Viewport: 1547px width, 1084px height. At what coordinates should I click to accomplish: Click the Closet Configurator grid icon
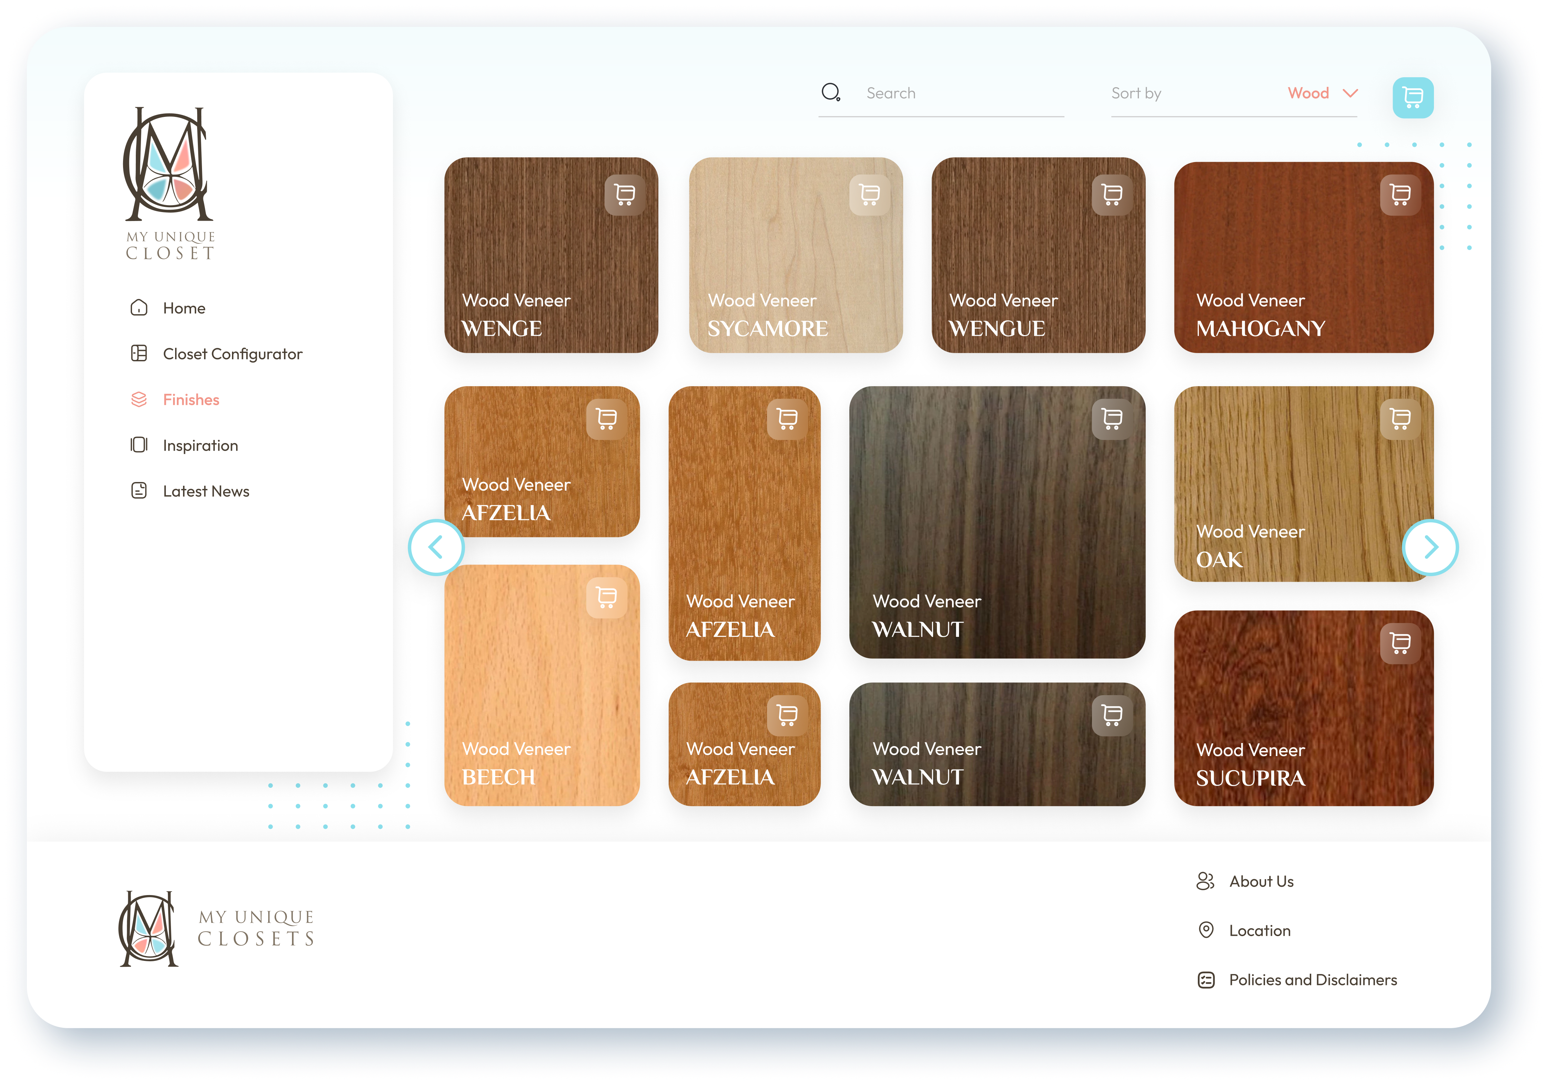(x=139, y=353)
